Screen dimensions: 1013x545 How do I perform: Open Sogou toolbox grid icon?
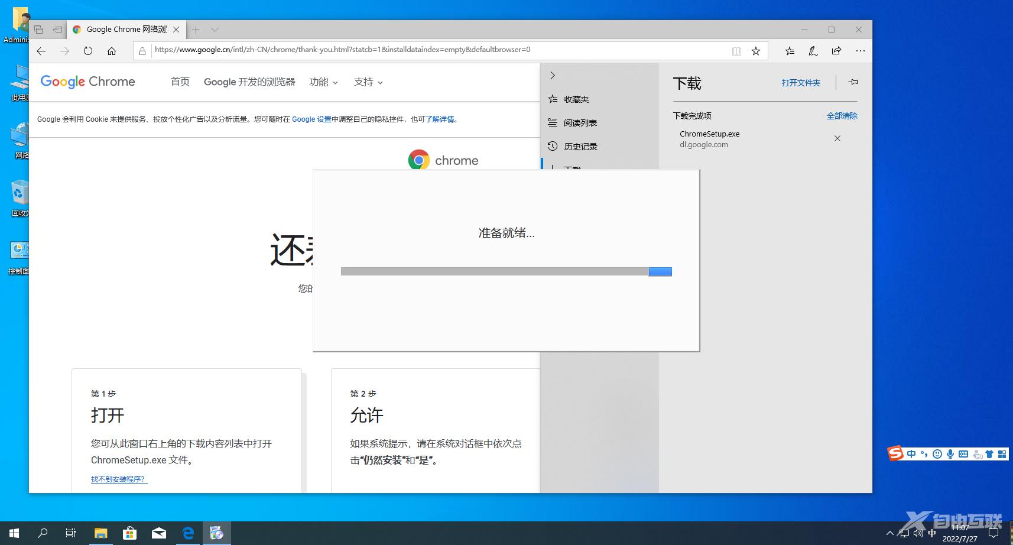coord(1002,454)
